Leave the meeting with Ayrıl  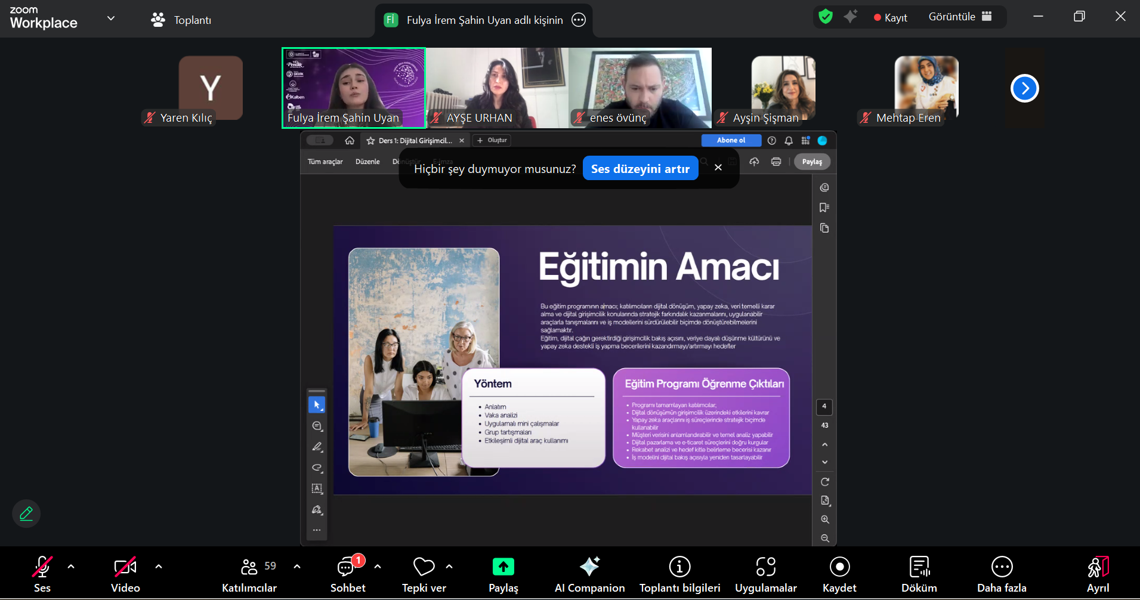(1098, 574)
